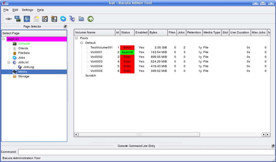
Task: Click the Storage icon in page tree
Action: (x=15, y=76)
